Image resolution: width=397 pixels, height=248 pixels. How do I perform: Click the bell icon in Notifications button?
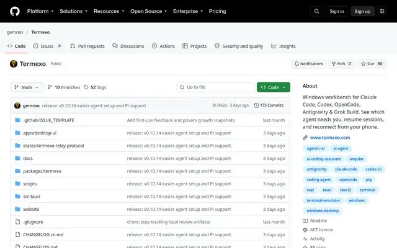[x=297, y=64]
